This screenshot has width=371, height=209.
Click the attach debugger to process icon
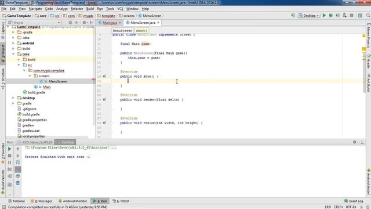345,16
